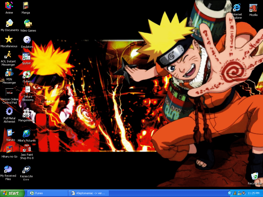Open the Manga desktop shortcut
The height and width of the screenshot is (197, 263).
(x=26, y=6)
